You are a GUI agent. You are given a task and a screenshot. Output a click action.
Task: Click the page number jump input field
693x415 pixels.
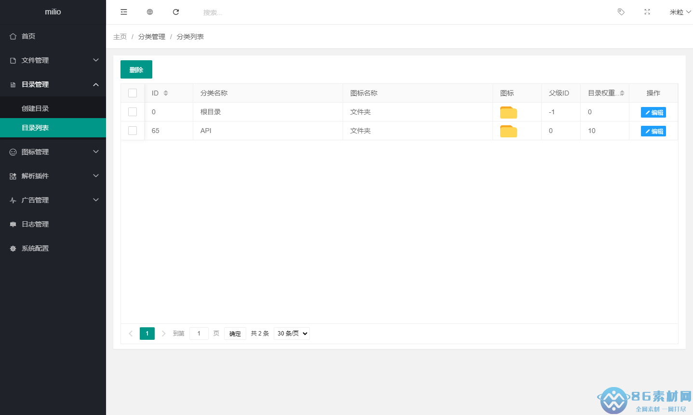(199, 334)
